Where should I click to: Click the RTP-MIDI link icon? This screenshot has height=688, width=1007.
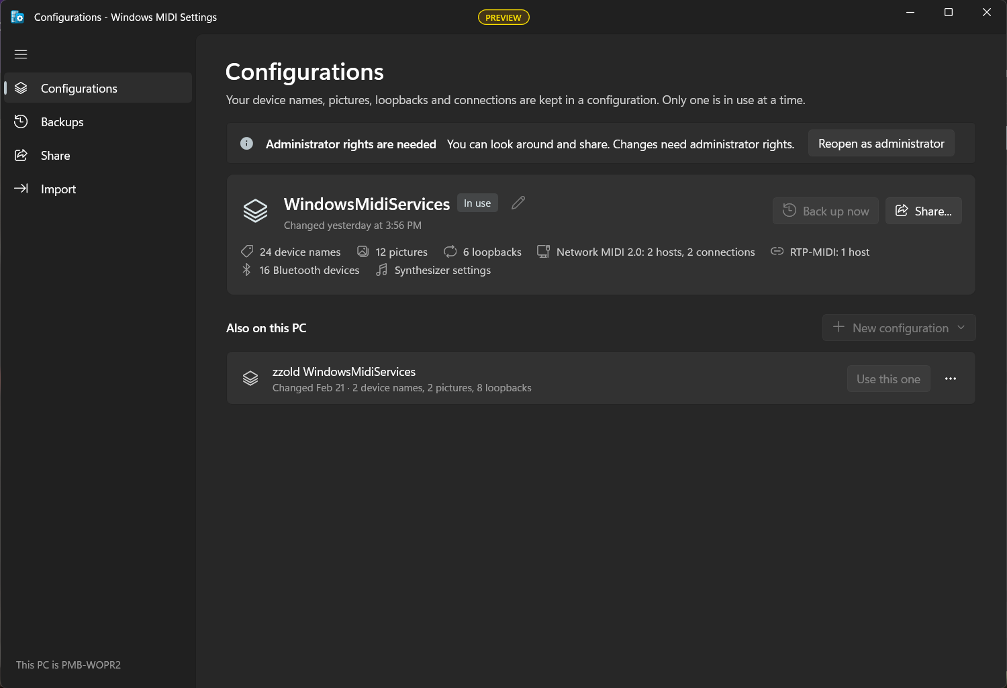(x=777, y=251)
